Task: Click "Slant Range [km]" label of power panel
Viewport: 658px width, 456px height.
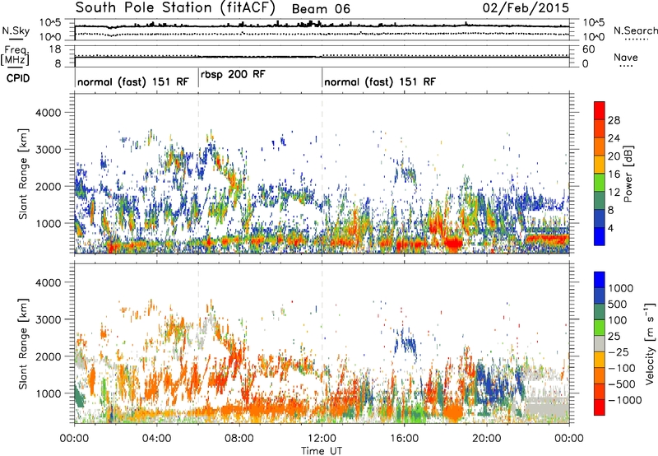Action: tap(23, 174)
